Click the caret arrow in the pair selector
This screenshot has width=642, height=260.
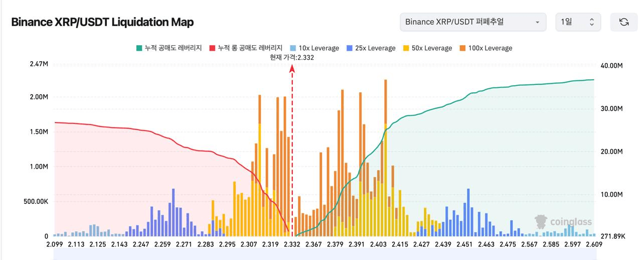point(537,22)
